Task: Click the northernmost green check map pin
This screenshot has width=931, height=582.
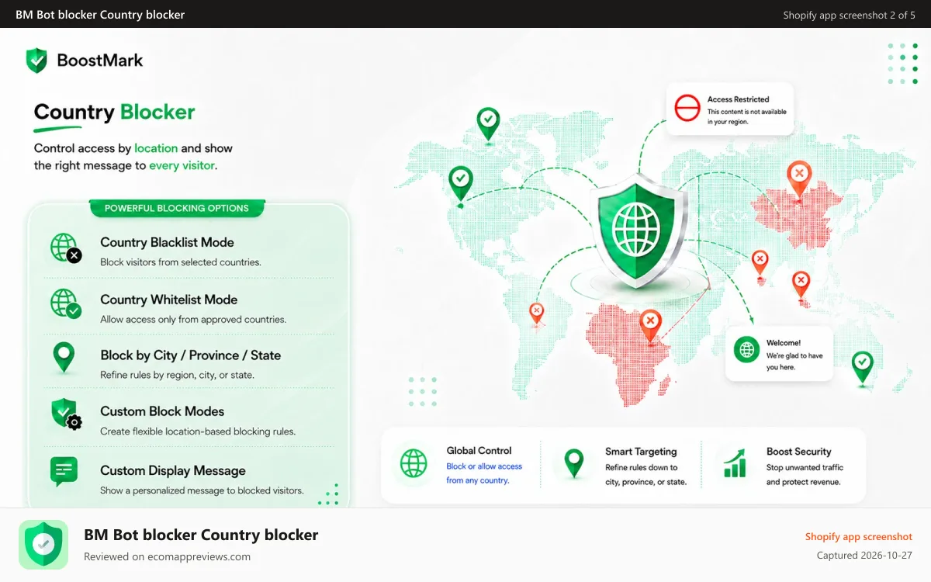Action: point(487,124)
